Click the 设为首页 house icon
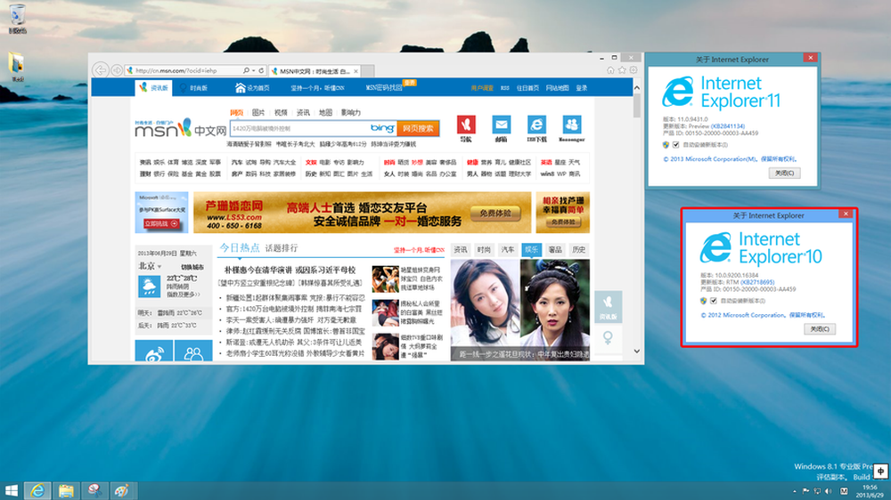Image resolution: width=891 pixels, height=500 pixels. pos(241,88)
